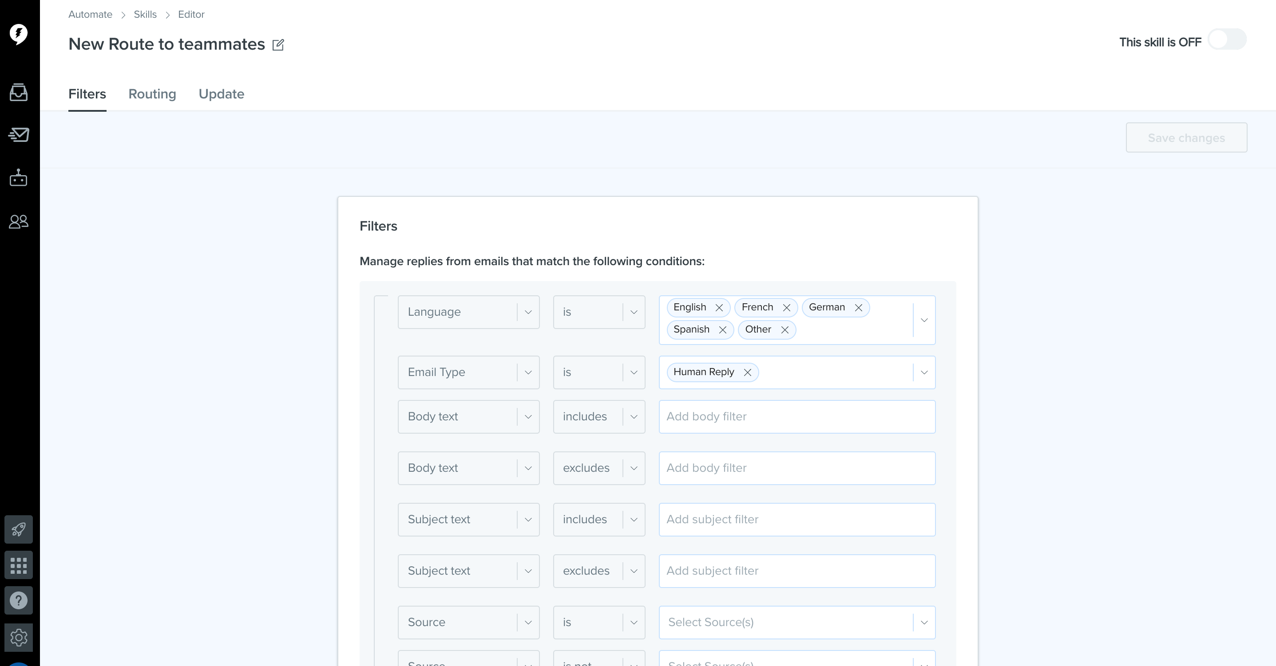Remove the Human Reply tag
This screenshot has height=666, width=1276.
tap(748, 372)
